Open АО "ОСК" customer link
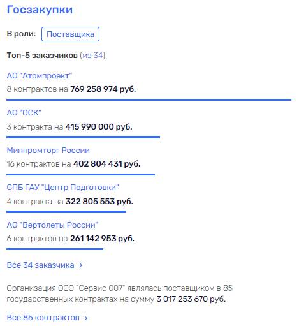 24,113
